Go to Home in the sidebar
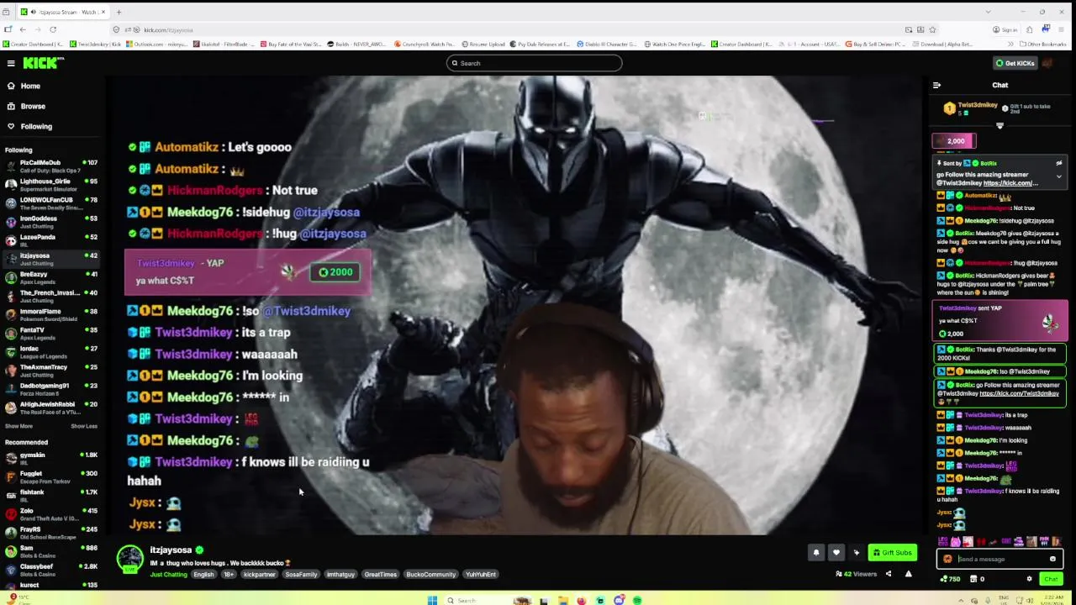Viewport: 1076px width, 605px height. point(30,86)
